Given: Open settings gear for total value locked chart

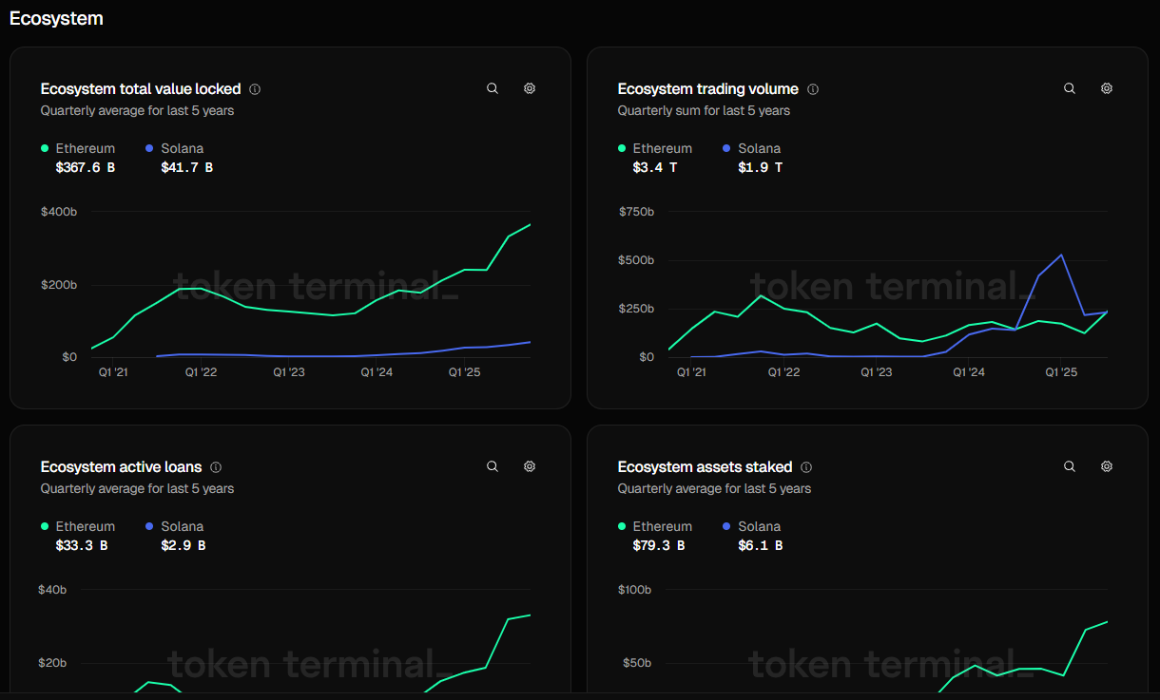Looking at the screenshot, I should [530, 88].
